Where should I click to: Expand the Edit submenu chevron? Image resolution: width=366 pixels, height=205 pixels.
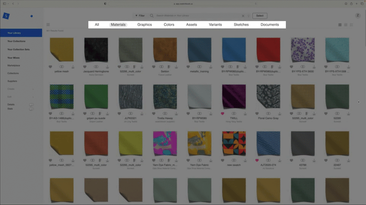click(33, 97)
